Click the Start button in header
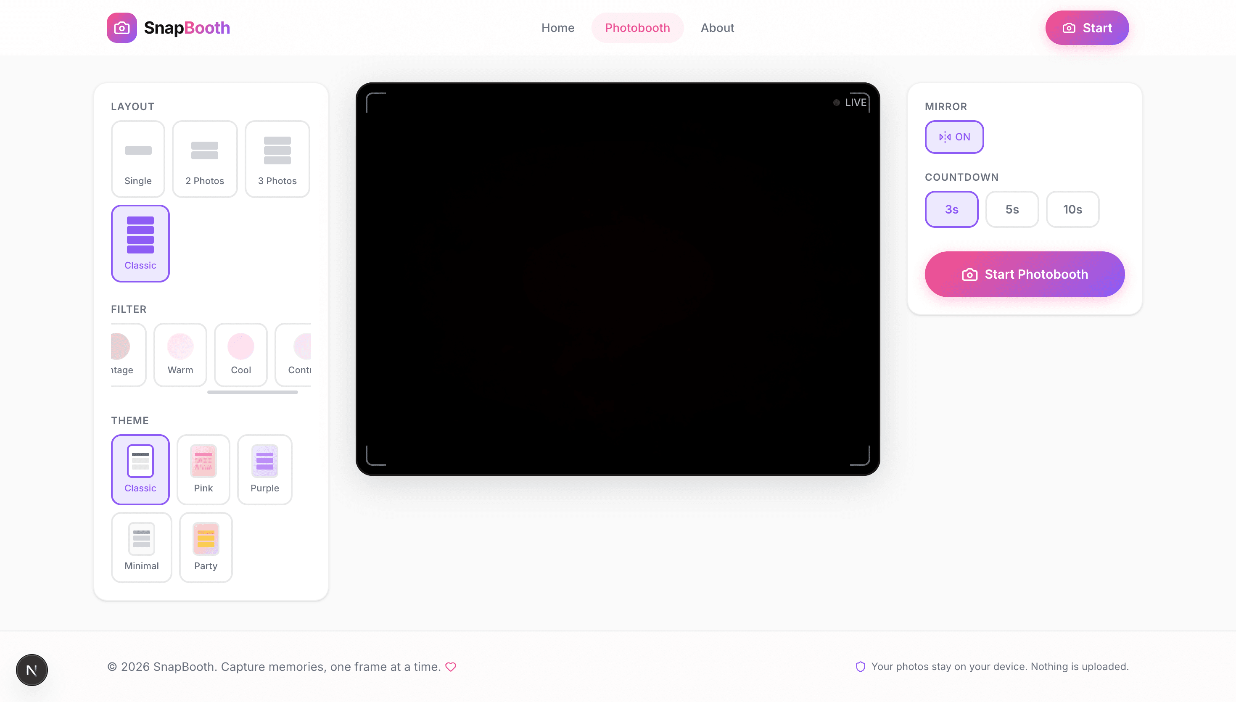 tap(1087, 27)
